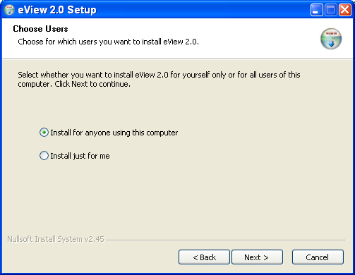Image resolution: width=355 pixels, height=275 pixels.
Task: Click the 'Select whether you want to install' paragraph
Action: point(159,80)
